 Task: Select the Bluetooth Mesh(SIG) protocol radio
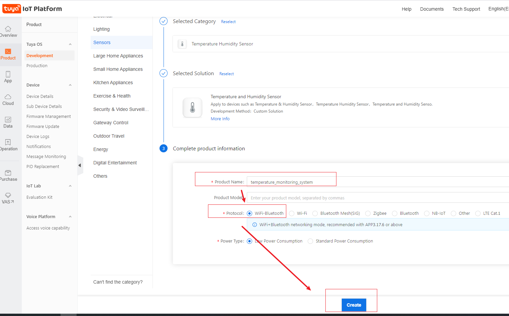click(x=315, y=213)
